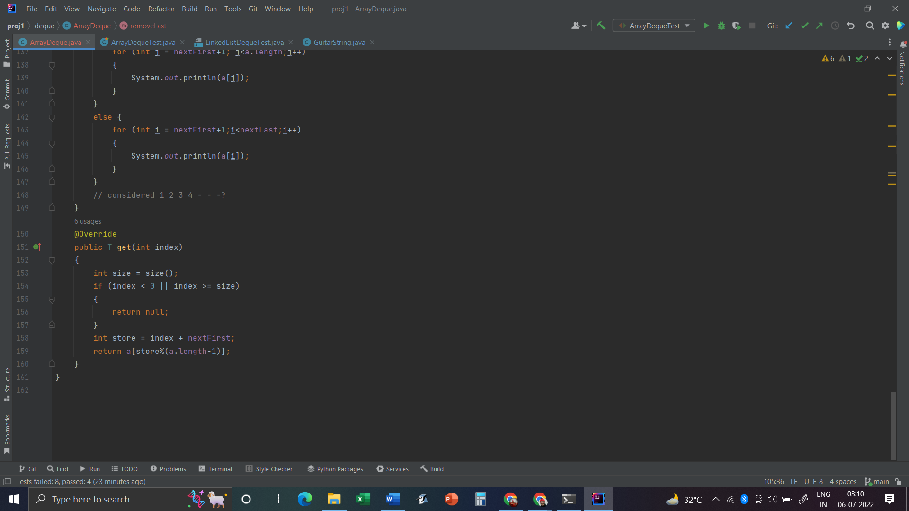The width and height of the screenshot is (909, 511).
Task: Click the Build project hammer icon
Action: point(601,26)
